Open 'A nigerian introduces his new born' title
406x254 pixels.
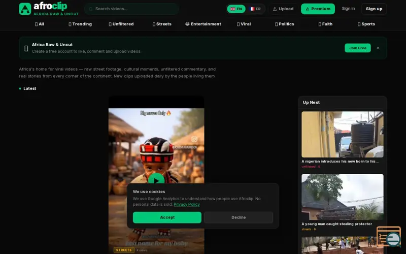point(340,161)
